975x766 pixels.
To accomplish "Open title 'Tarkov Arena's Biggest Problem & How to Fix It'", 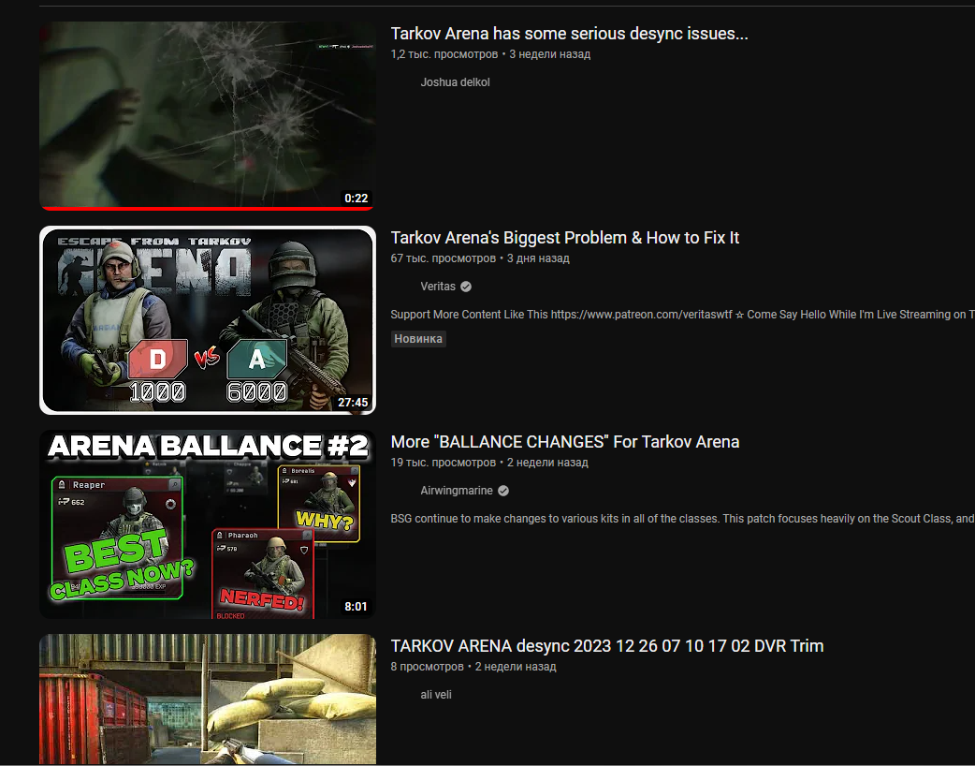I will coord(564,238).
